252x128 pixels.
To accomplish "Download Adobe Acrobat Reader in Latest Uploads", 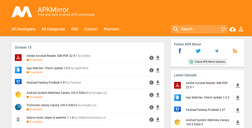I will [x=238, y=85].
